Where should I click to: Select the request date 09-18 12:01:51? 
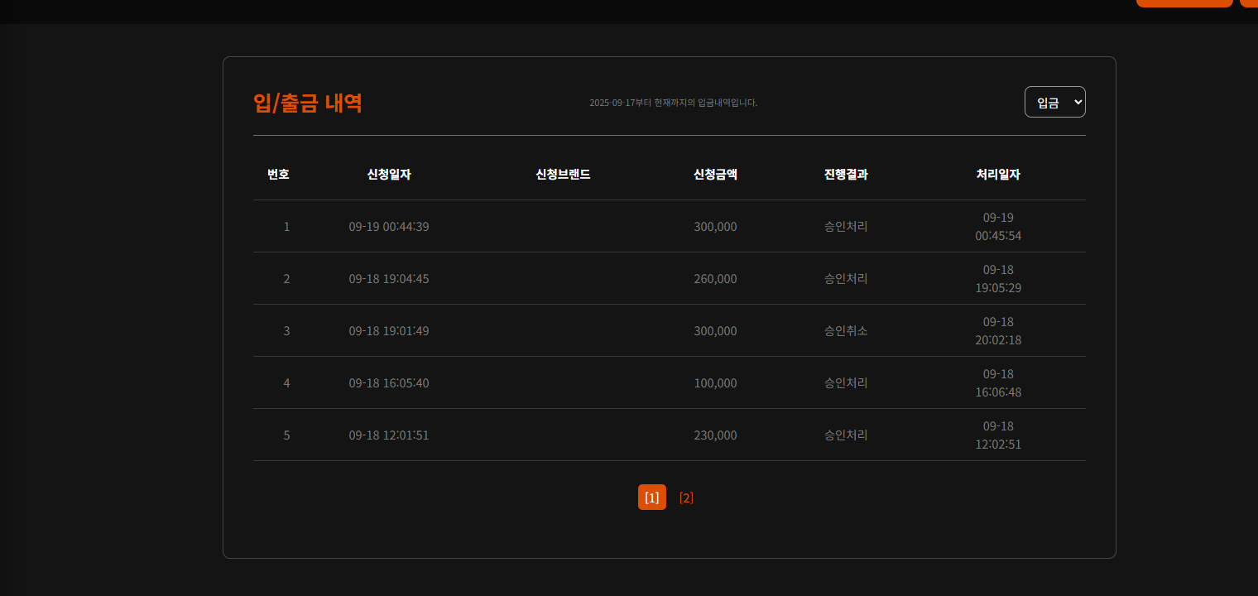[389, 435]
